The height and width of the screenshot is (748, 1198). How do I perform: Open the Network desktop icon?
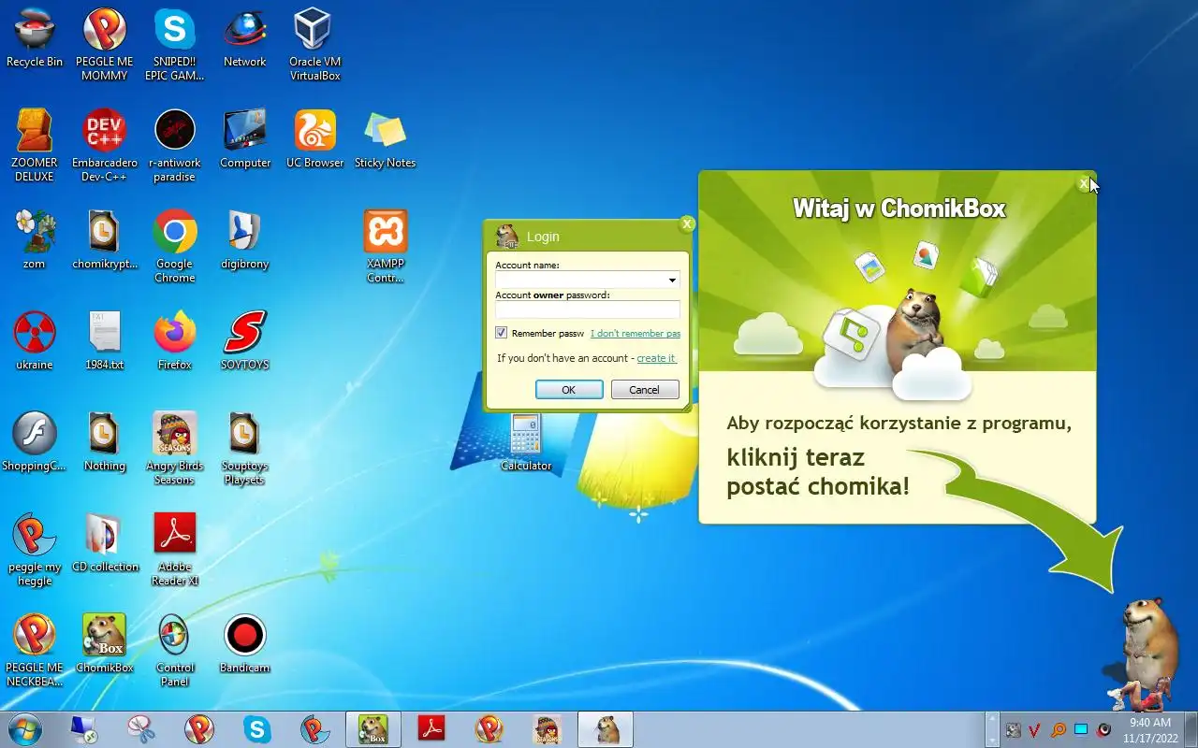[x=245, y=38]
